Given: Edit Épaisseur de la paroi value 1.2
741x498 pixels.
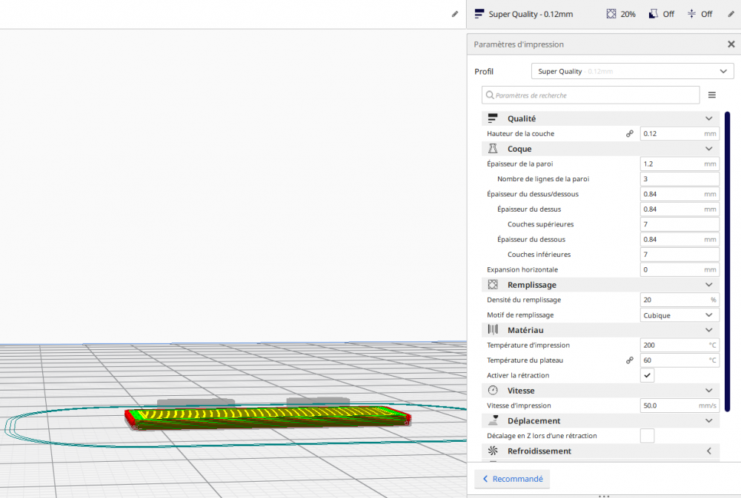Looking at the screenshot, I should pyautogui.click(x=679, y=164).
